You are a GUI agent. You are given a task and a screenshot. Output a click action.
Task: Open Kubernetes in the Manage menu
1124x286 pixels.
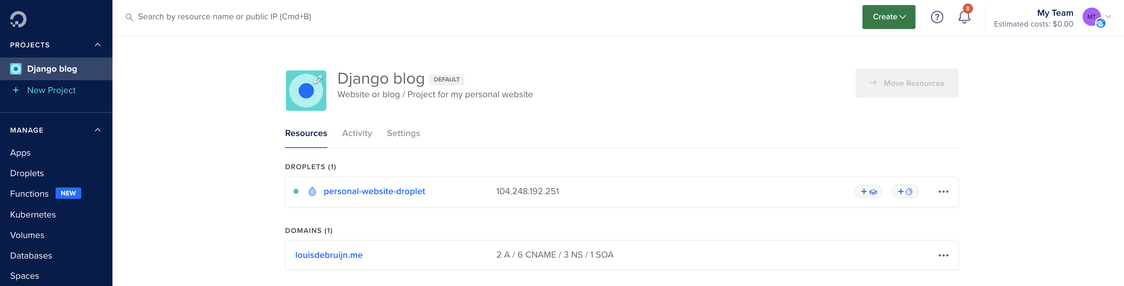click(33, 215)
